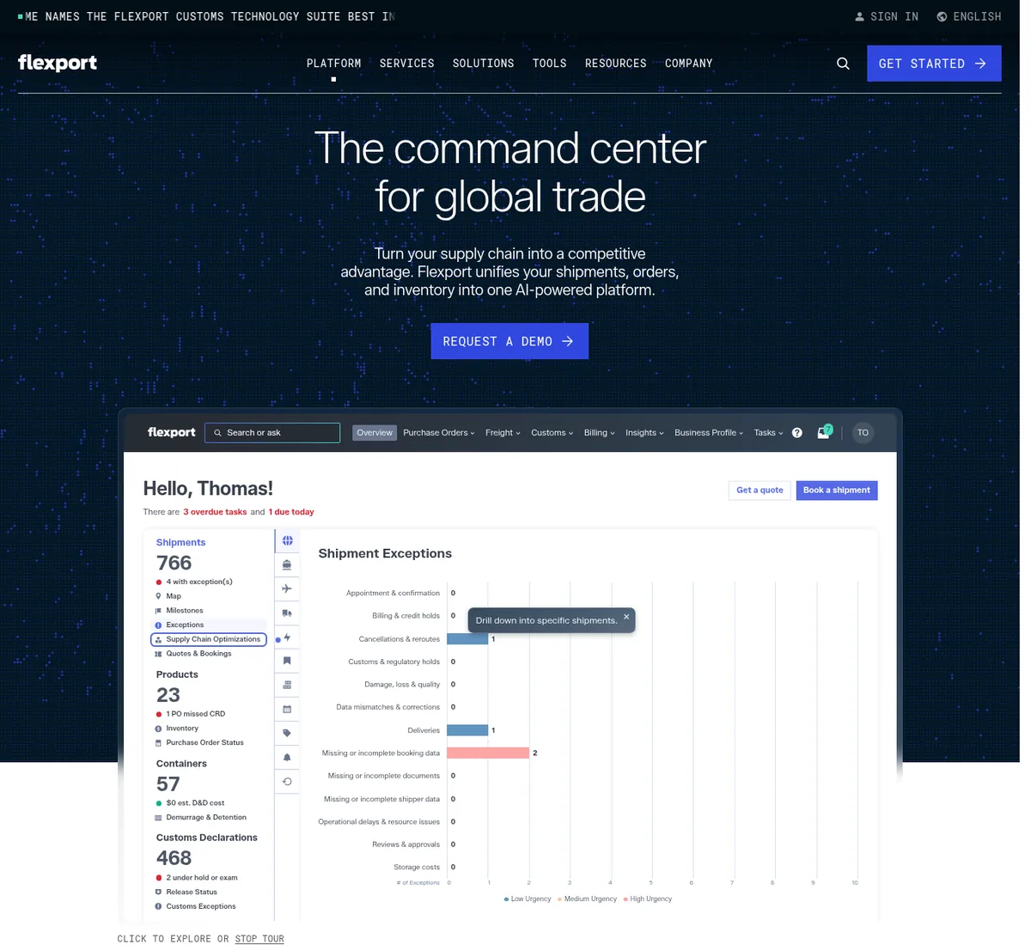Click the Deliveries blue bar
This screenshot has width=1031, height=951.
(x=467, y=730)
